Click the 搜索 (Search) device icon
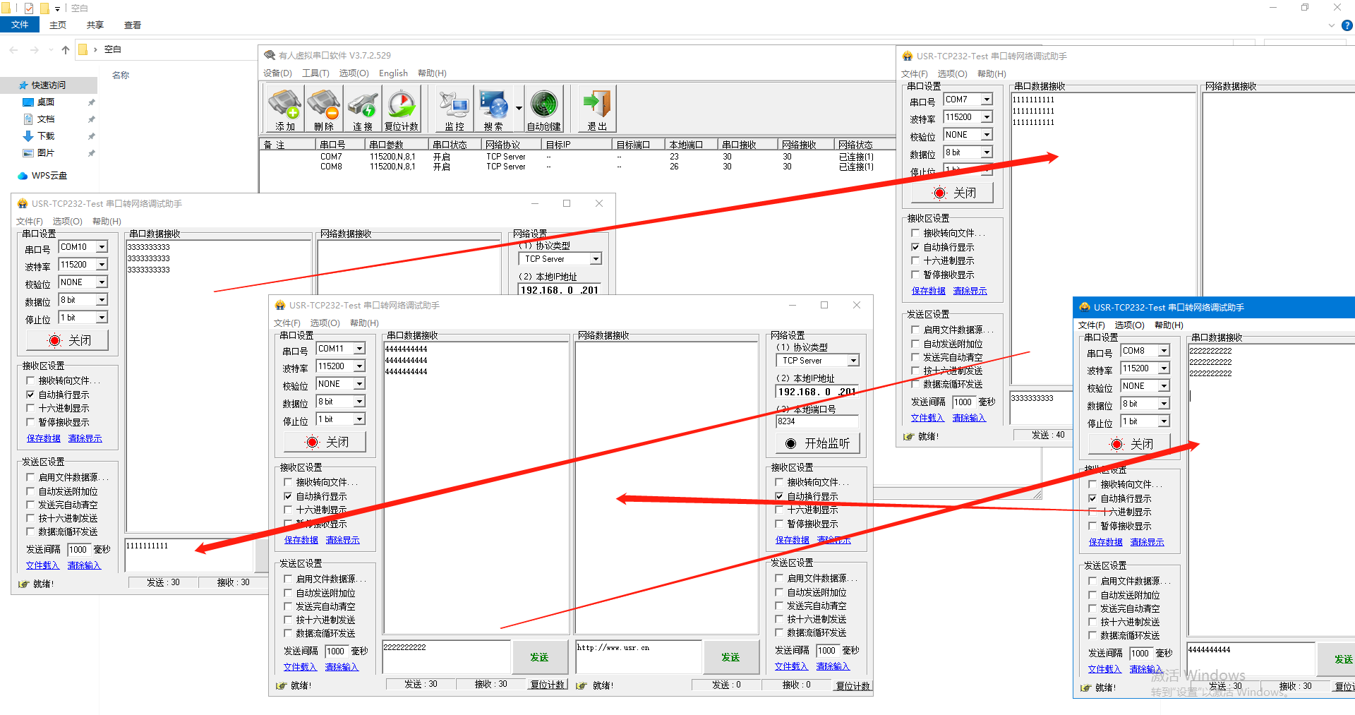This screenshot has height=715, width=1355. click(x=493, y=109)
